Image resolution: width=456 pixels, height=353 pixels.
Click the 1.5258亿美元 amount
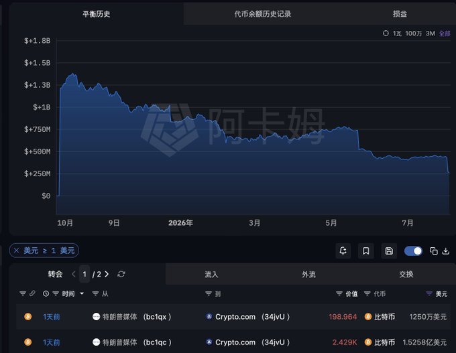click(x=424, y=342)
